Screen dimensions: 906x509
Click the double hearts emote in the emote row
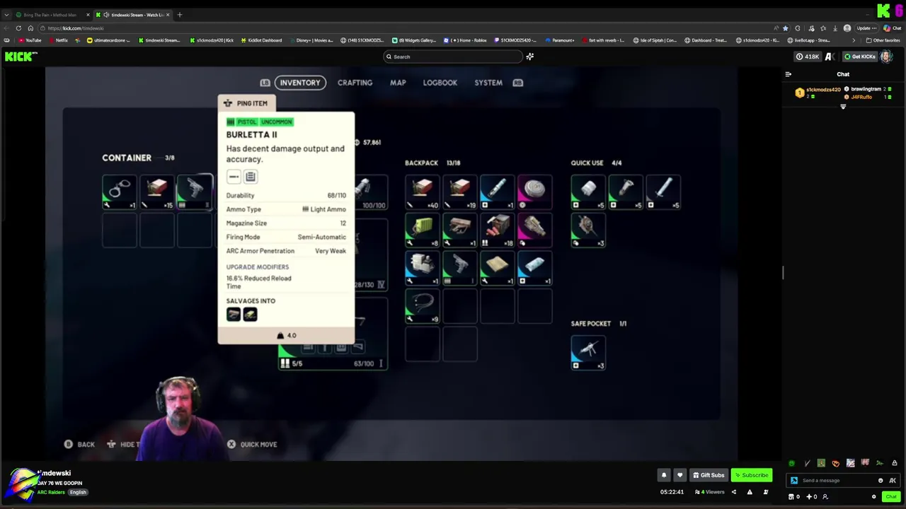click(x=836, y=464)
